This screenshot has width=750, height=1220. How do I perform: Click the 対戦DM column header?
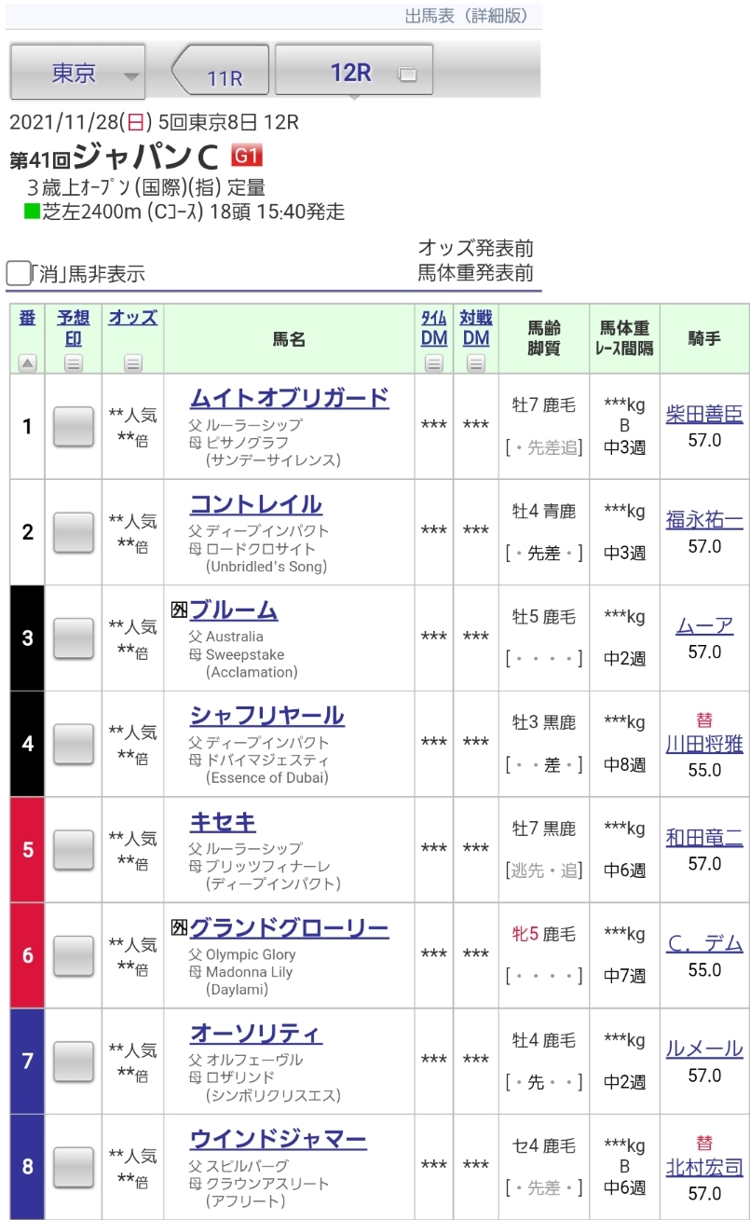tap(476, 327)
